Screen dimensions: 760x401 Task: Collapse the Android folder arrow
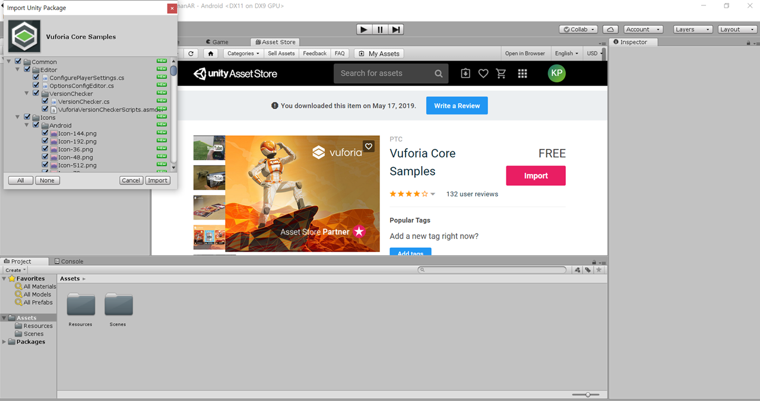[27, 125]
